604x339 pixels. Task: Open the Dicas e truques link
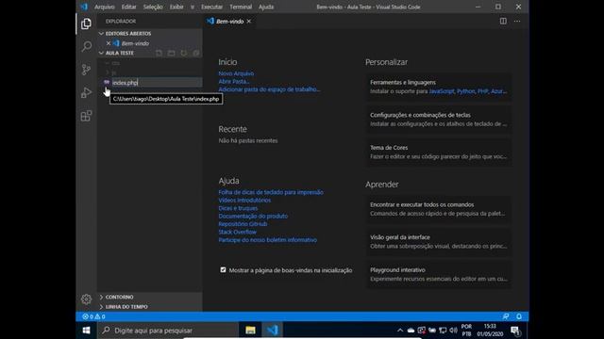[x=238, y=208]
